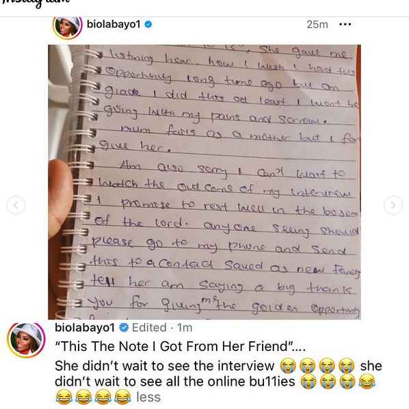The width and height of the screenshot is (409, 409).
Task: Click the laughing emoji just before less
Action: pos(123,397)
